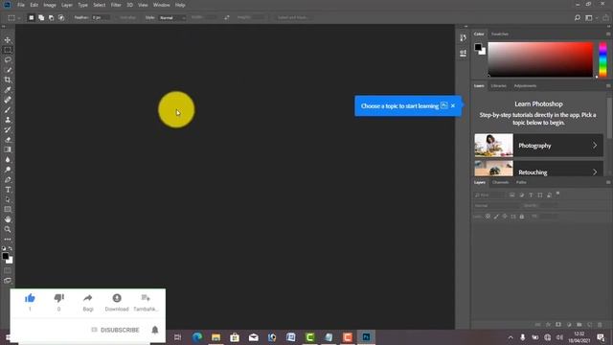Open the Style dropdown set to Normal
Screen dimensions: 613x345
point(172,17)
